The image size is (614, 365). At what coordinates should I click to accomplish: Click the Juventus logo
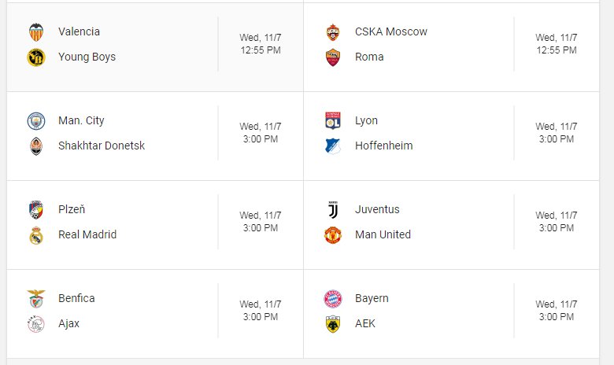click(333, 210)
